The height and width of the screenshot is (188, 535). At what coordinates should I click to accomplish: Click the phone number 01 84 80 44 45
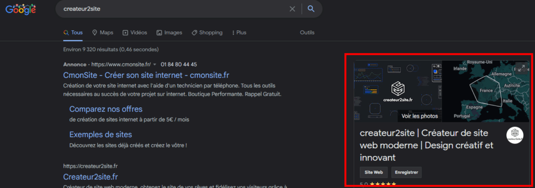coord(179,64)
